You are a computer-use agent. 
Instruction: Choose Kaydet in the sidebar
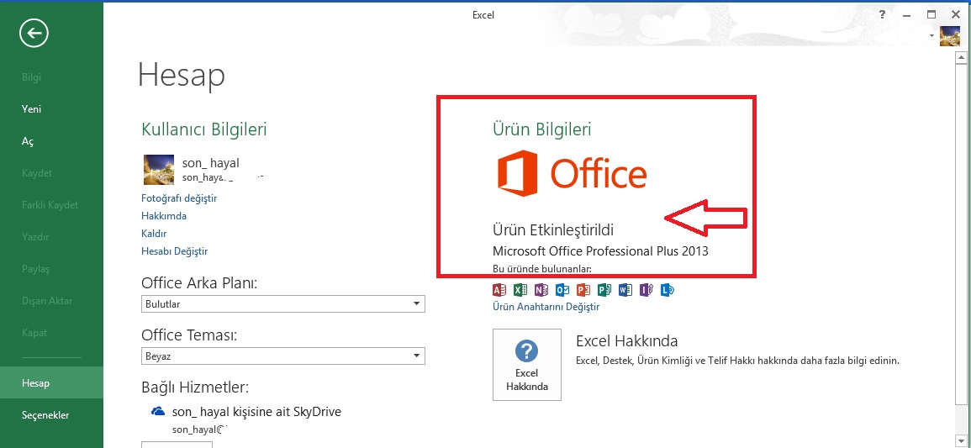51,172
